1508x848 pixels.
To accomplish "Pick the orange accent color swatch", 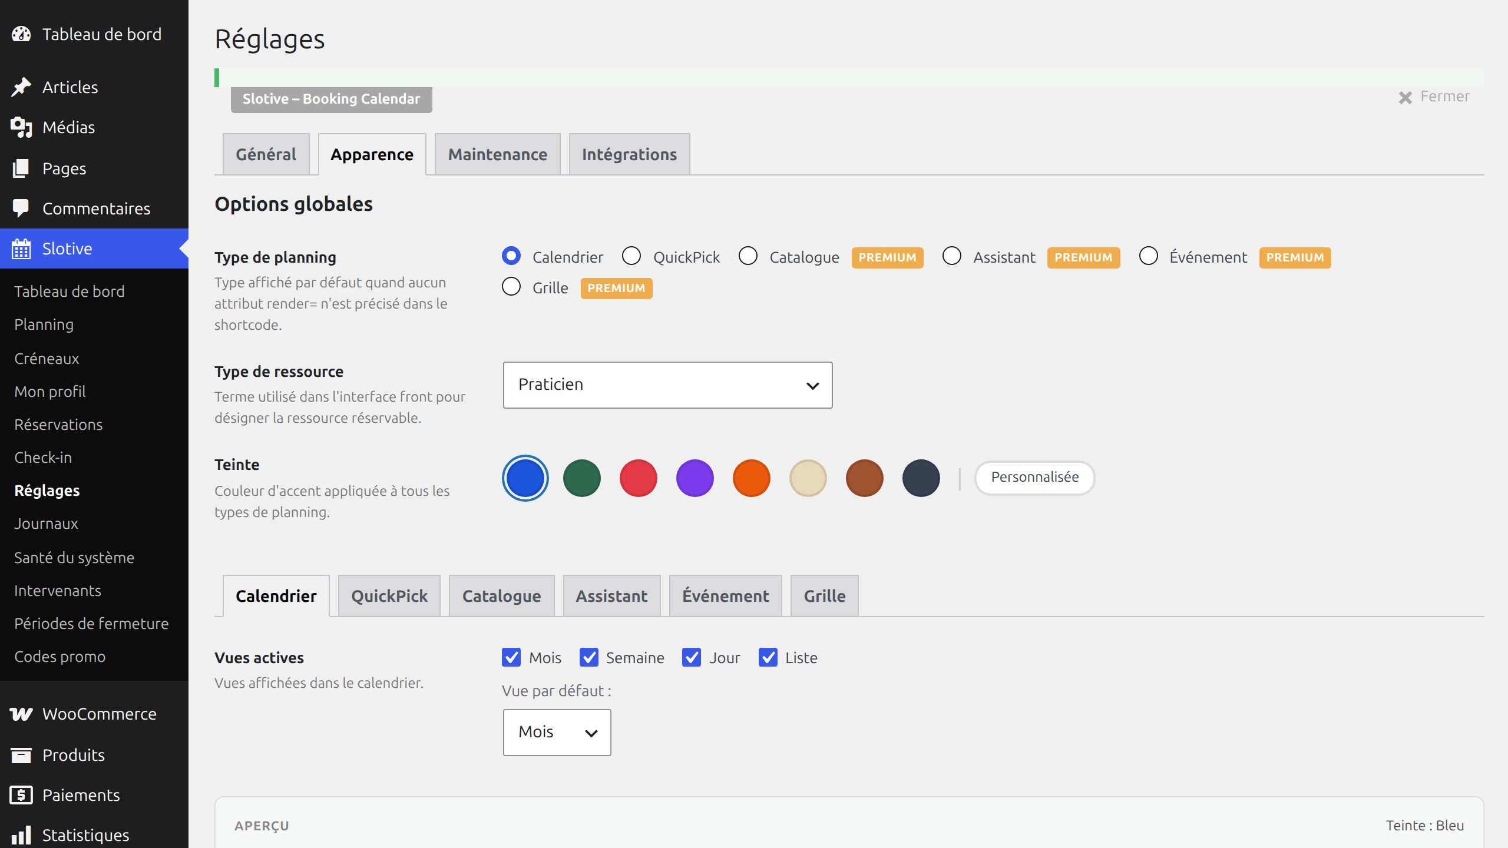I will [752, 478].
